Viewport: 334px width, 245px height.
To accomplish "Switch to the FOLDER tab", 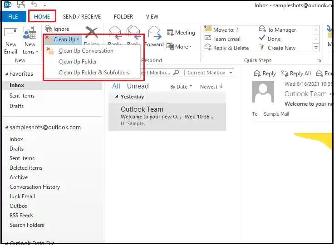I will [x=123, y=17].
